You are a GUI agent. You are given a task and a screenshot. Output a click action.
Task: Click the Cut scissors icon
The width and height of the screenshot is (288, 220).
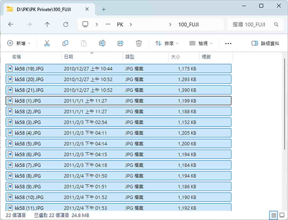coord(47,43)
